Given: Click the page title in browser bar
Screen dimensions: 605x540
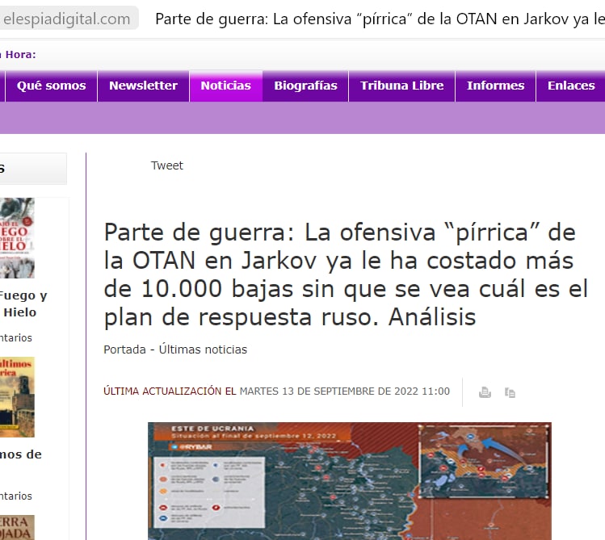Looking at the screenshot, I should pos(380,19).
